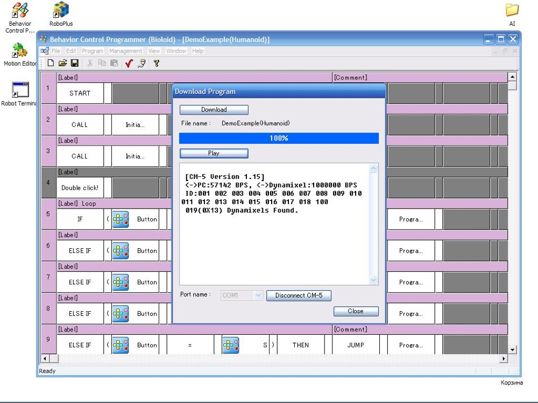Click the [Comment] header in row 1
The width and height of the screenshot is (538, 403).
(x=420, y=77)
